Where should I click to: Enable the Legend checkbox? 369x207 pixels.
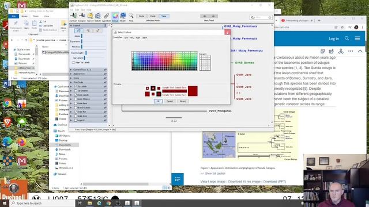click(76, 120)
